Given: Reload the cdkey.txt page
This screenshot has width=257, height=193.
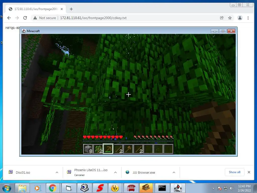Looking at the screenshot, I should (25, 18).
